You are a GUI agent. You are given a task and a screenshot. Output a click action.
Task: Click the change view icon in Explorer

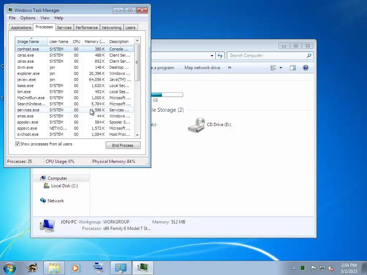coord(273,68)
